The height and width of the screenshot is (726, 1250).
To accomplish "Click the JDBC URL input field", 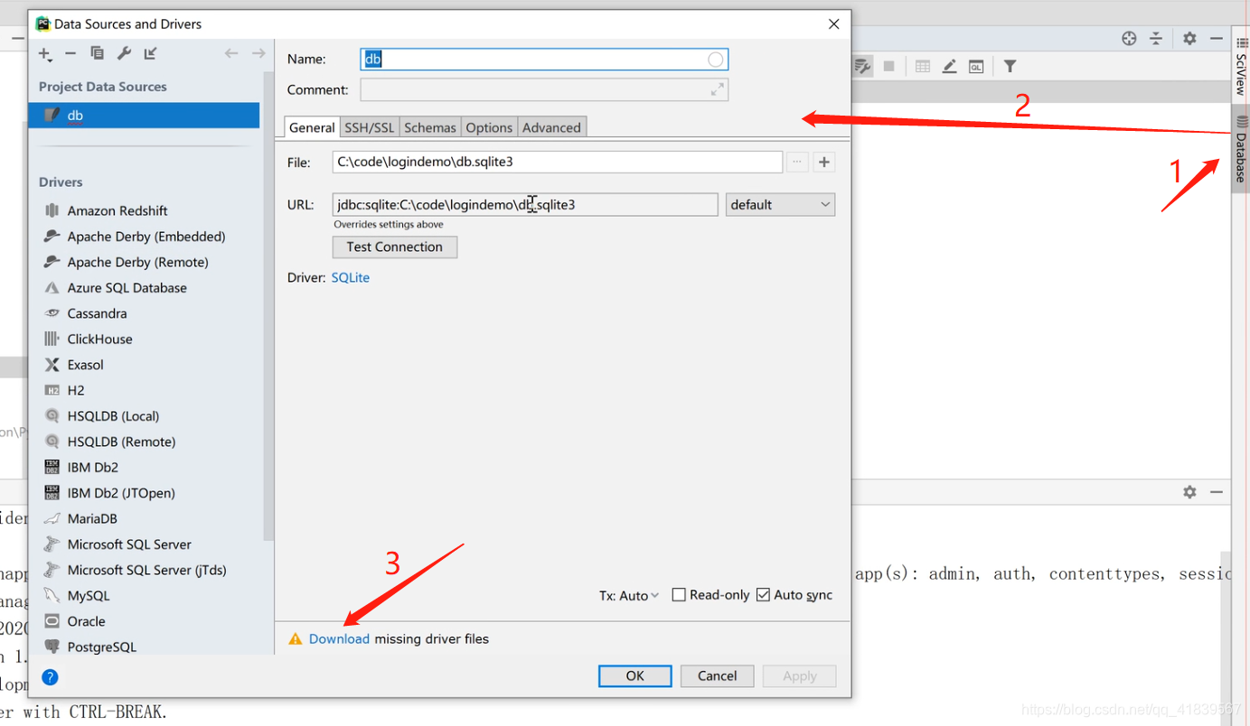I will tap(525, 204).
